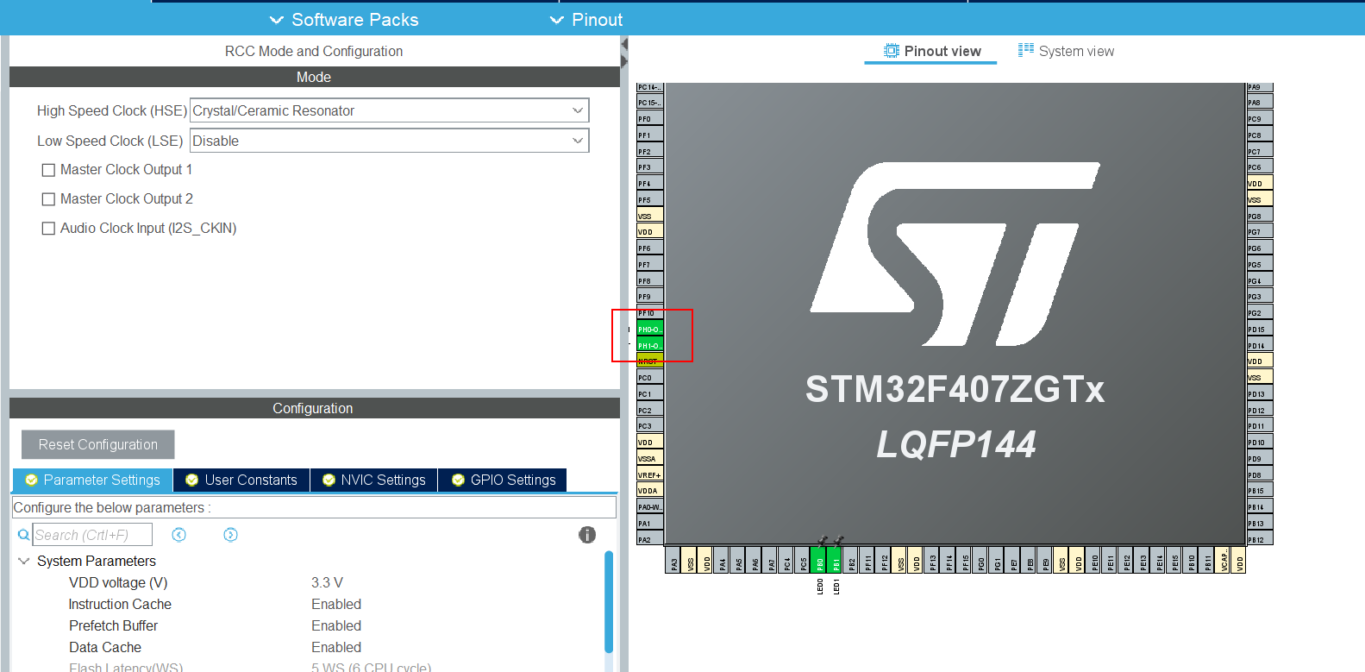Expand the Pinout menu
Image resolution: width=1365 pixels, height=672 pixels.
click(x=586, y=20)
